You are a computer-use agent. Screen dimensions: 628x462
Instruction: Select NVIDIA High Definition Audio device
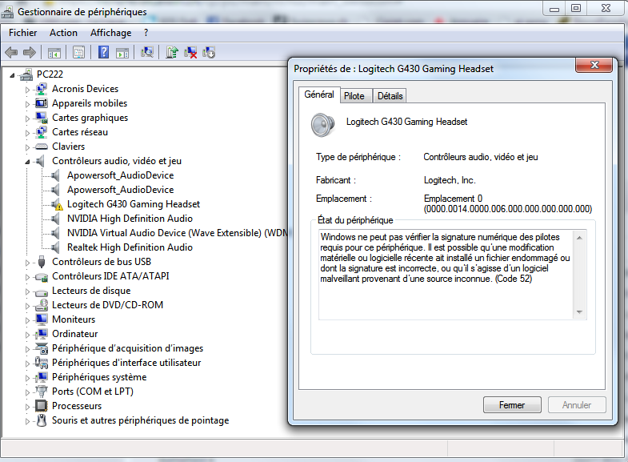coord(130,219)
